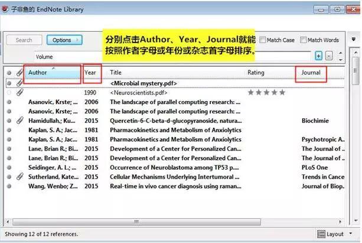Click the minus icon to remove search row
This screenshot has height=243, width=362.
click(329, 56)
